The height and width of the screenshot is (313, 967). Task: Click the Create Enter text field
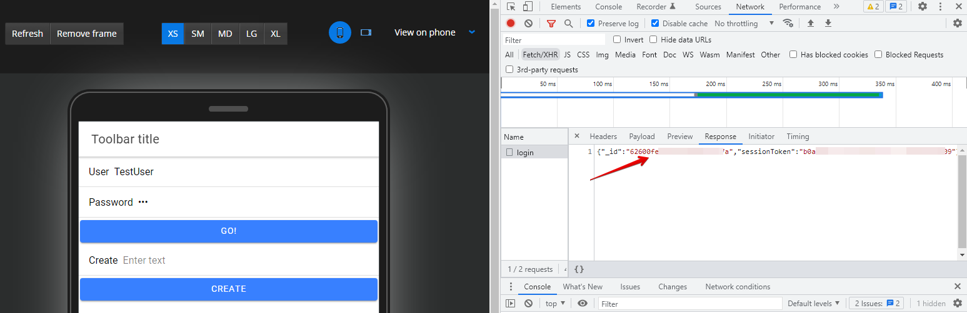(x=248, y=260)
